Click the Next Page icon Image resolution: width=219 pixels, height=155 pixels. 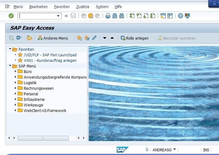point(146,16)
